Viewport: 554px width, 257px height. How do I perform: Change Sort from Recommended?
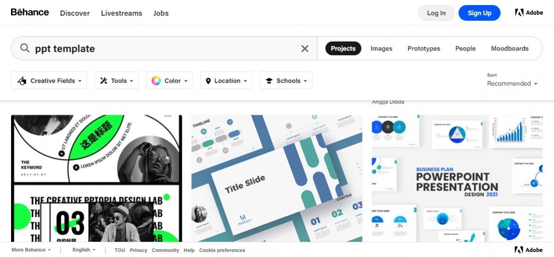pos(512,84)
